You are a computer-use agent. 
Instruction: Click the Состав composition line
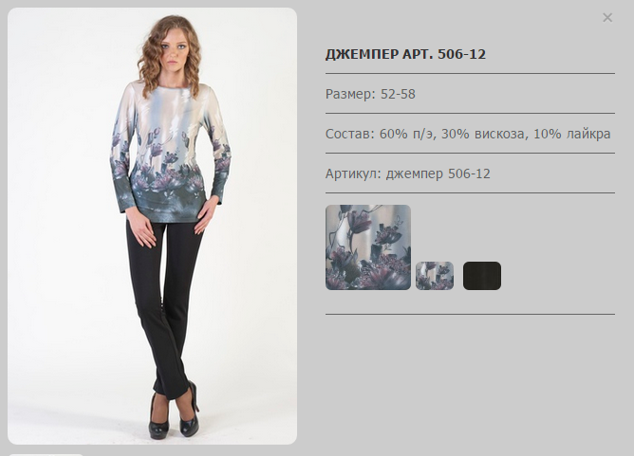(468, 134)
